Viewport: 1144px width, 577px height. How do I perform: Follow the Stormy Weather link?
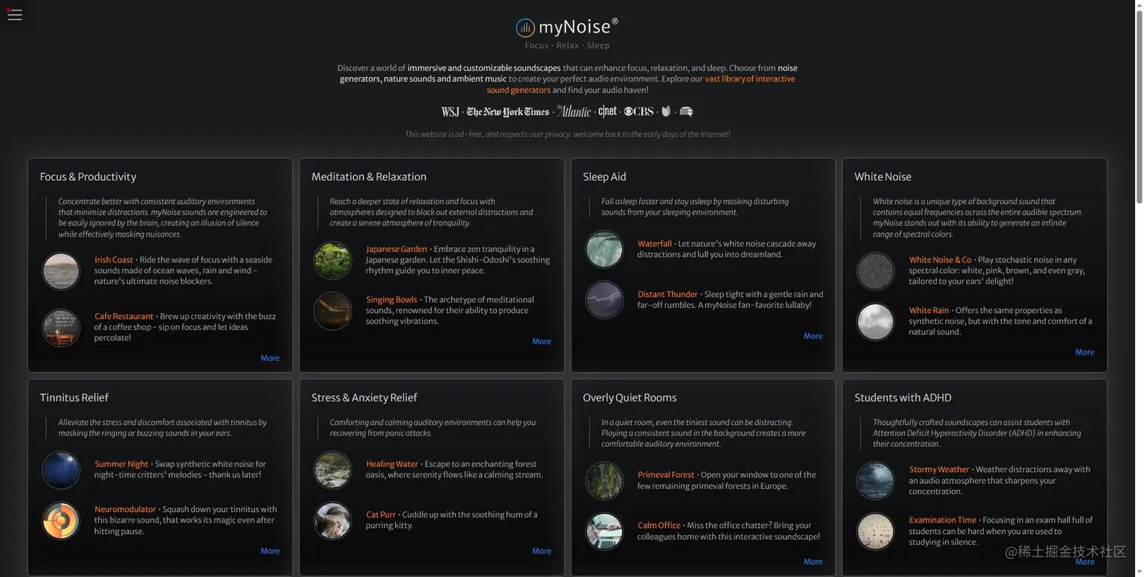(939, 469)
